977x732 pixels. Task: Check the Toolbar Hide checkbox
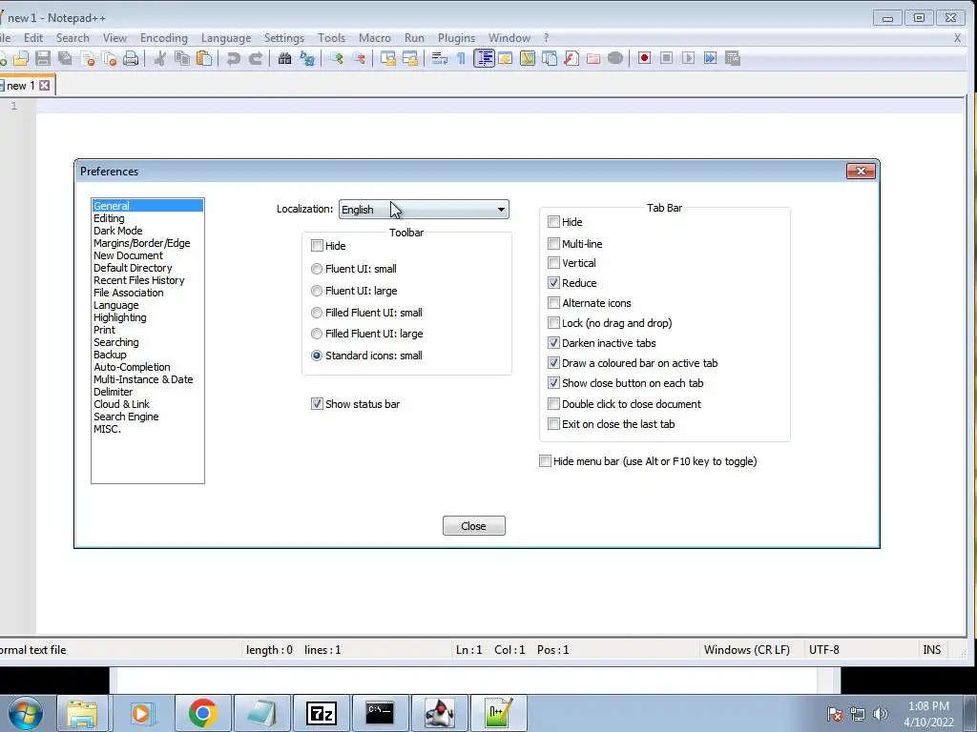click(317, 246)
